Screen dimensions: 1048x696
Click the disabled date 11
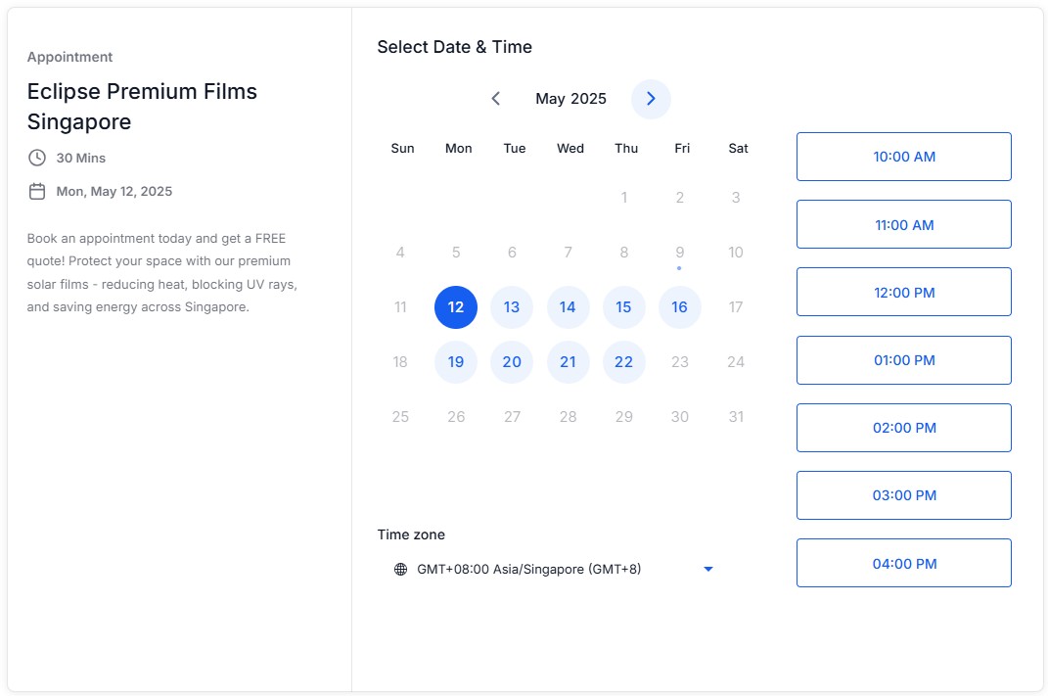[x=400, y=306]
